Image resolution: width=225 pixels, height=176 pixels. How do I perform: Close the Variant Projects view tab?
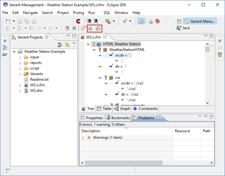(47, 37)
